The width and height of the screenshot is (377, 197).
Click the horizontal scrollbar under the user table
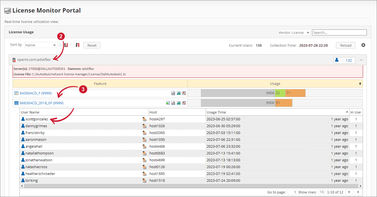[x=191, y=186]
